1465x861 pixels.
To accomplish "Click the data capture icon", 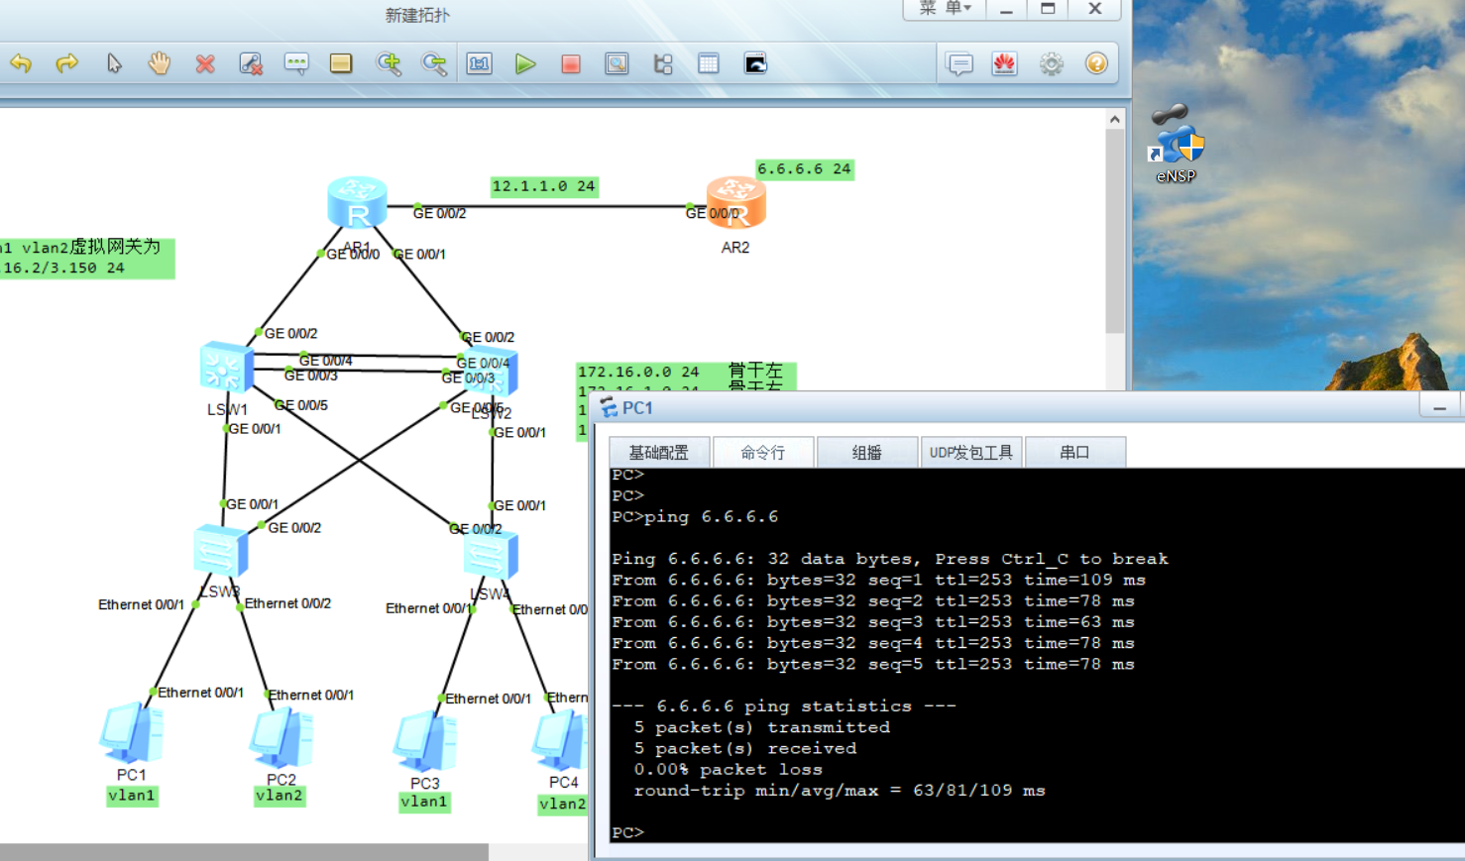I will [x=617, y=64].
